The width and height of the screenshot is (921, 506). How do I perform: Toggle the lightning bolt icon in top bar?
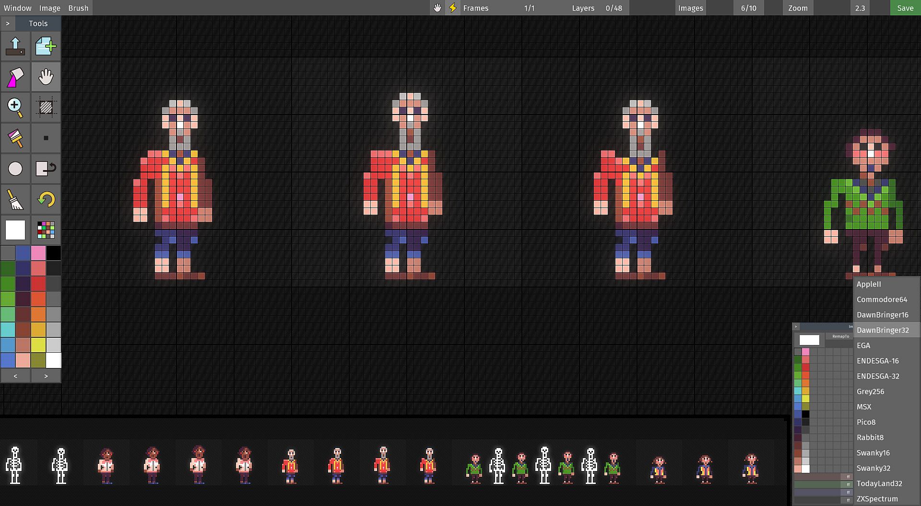452,8
